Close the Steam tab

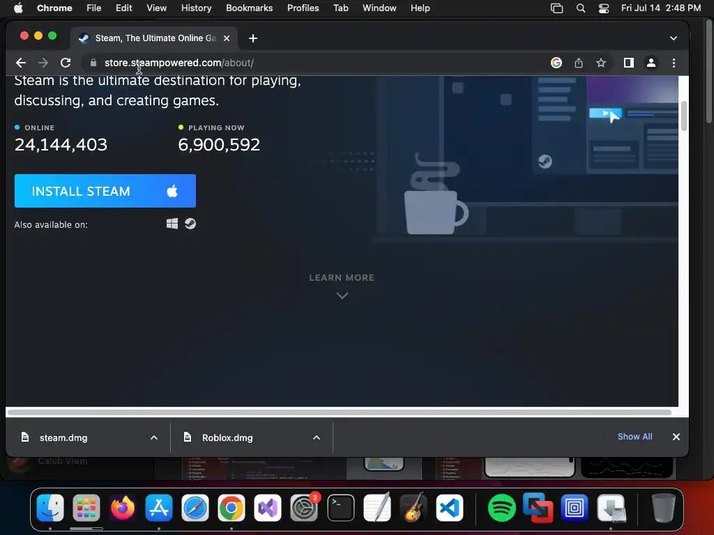[227, 38]
